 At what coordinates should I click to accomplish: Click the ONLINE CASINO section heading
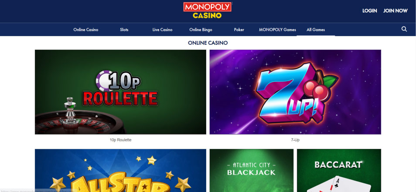click(x=208, y=43)
